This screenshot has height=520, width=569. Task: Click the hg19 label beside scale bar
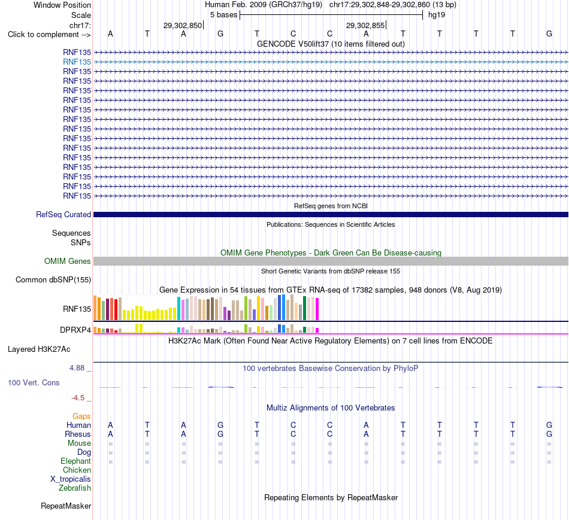coord(437,15)
